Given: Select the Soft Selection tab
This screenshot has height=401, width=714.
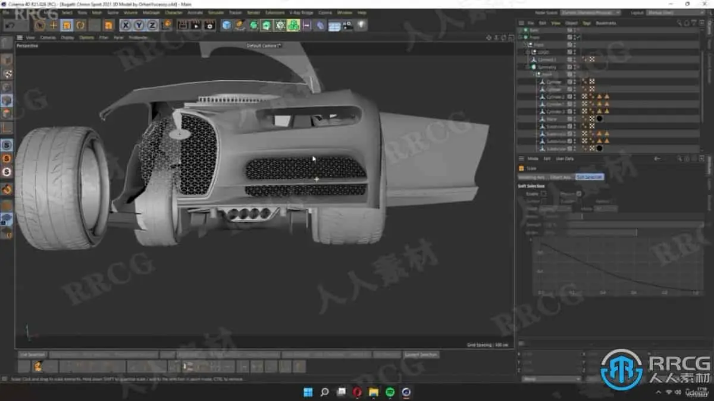Looking at the screenshot, I should point(589,177).
